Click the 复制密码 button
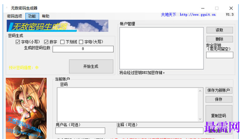247x139 pixels. (219, 116)
